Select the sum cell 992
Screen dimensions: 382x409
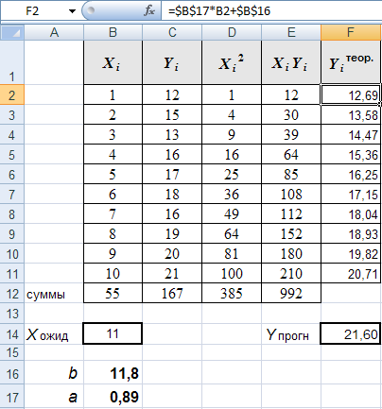coord(291,294)
